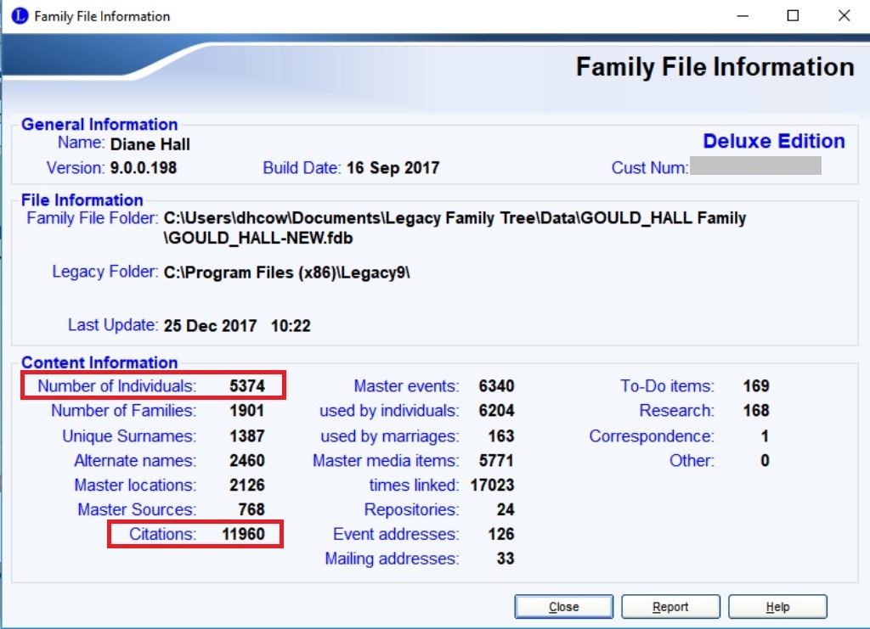Open the Report button
This screenshot has height=629, width=870.
[670, 606]
